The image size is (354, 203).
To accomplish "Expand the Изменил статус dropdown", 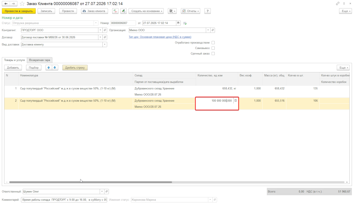I will tap(211, 200).
